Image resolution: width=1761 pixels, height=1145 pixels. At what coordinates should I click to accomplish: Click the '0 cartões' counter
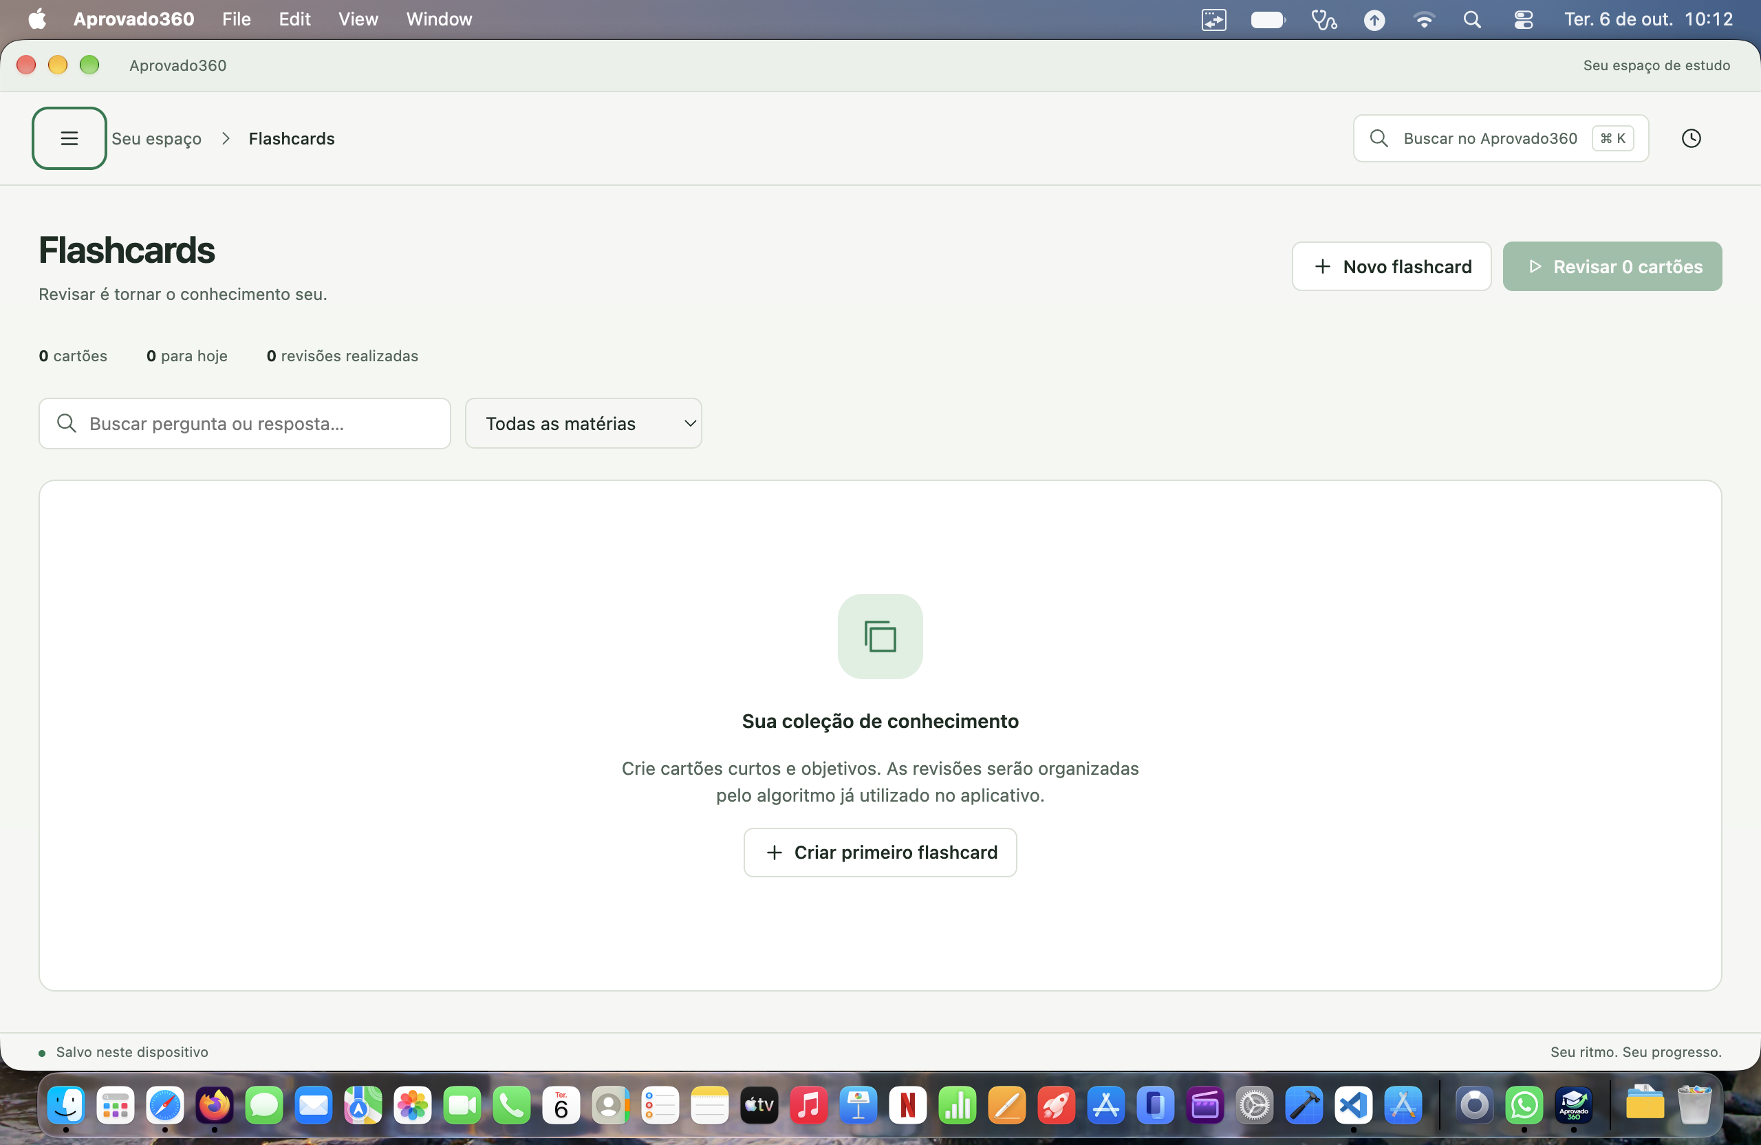tap(72, 356)
